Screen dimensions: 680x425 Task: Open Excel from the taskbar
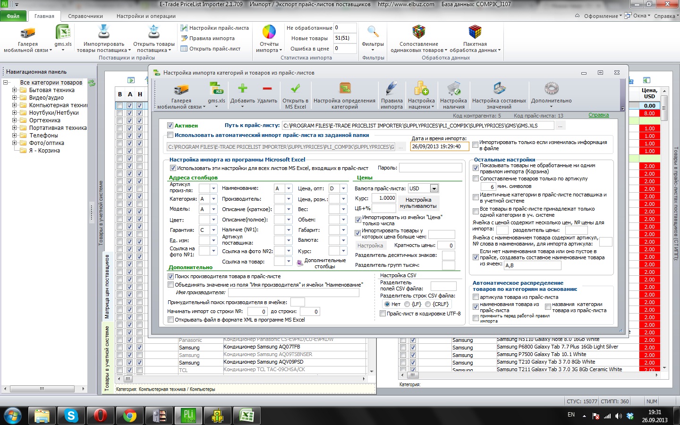(x=246, y=416)
